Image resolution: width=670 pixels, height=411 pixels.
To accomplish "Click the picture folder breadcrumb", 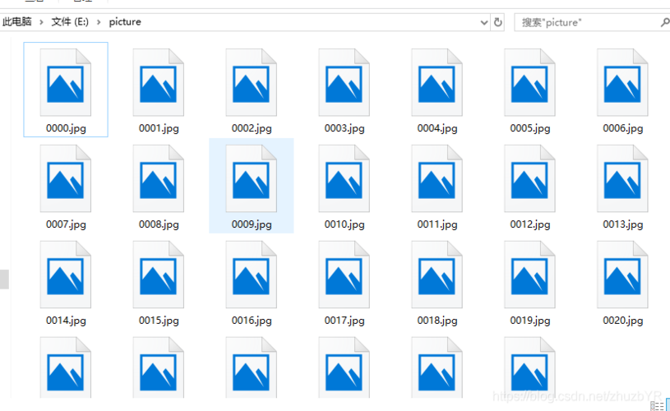I will pos(124,22).
